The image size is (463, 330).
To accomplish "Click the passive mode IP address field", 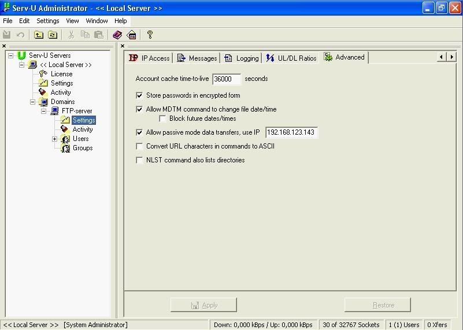I will coord(291,132).
